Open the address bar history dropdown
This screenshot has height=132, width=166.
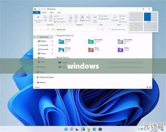click(x=98, y=30)
